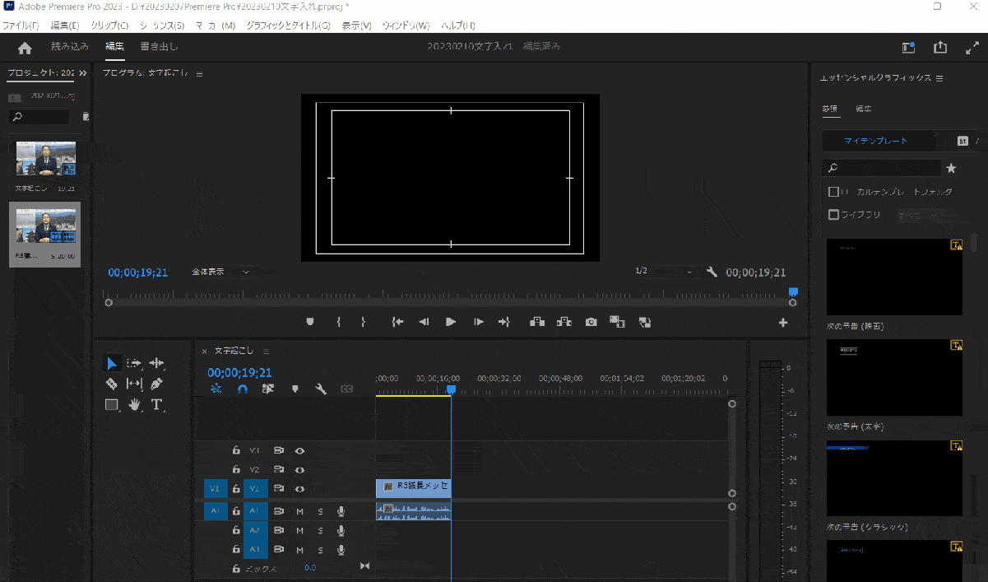Image resolution: width=988 pixels, height=582 pixels.
Task: Open the Quick Export icon
Action: tap(940, 48)
